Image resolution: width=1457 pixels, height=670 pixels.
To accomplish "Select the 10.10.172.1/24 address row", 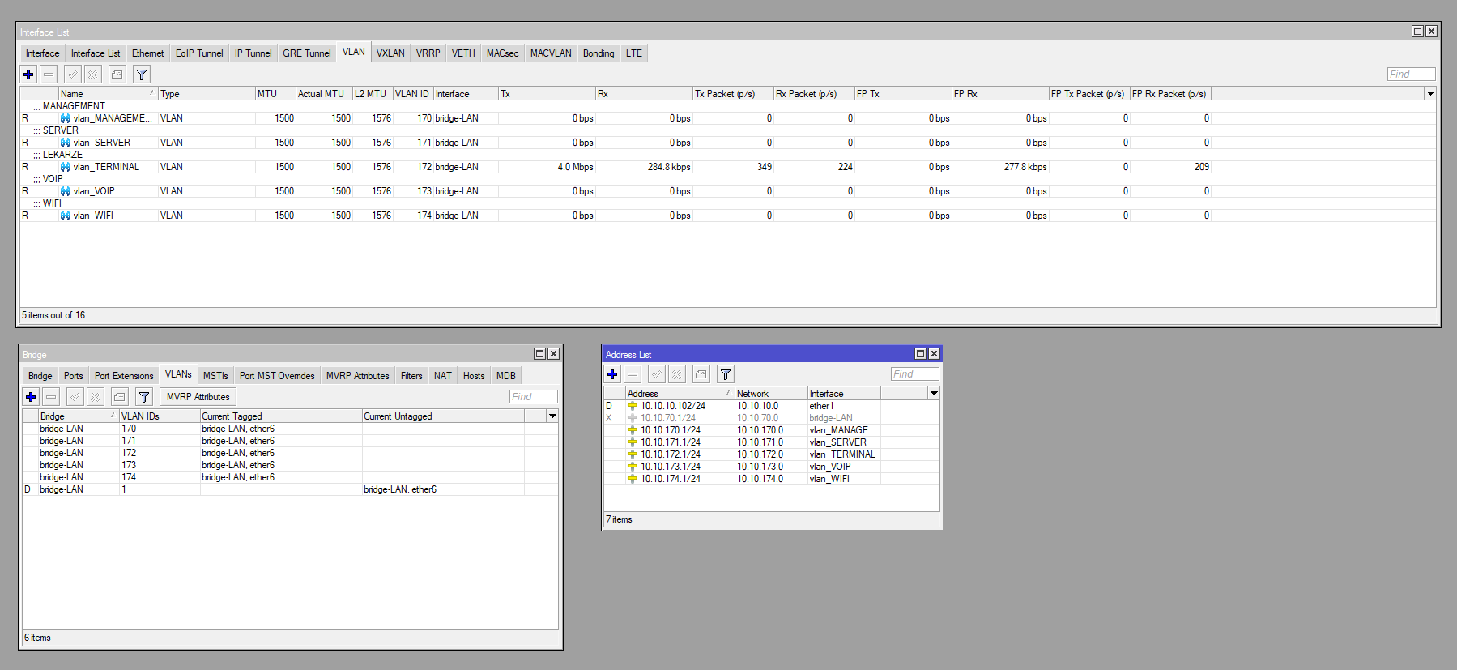I will point(671,454).
